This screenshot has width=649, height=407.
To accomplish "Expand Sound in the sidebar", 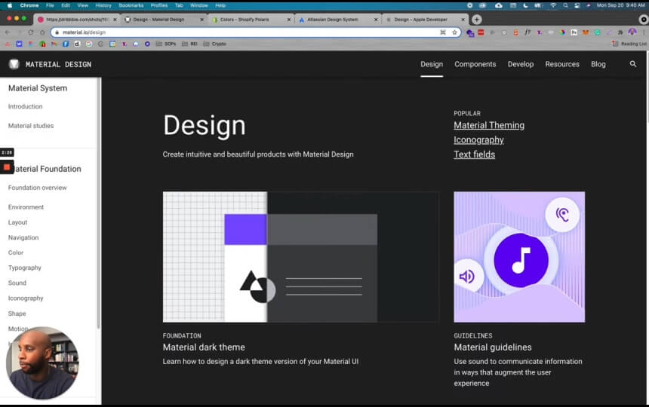I will pos(17,283).
